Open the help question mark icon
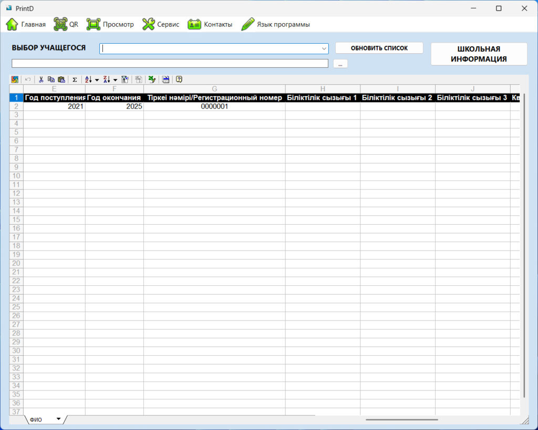 click(x=179, y=80)
